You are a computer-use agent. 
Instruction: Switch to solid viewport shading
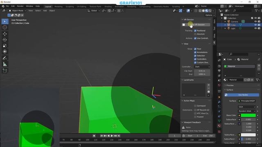(x=203, y=11)
